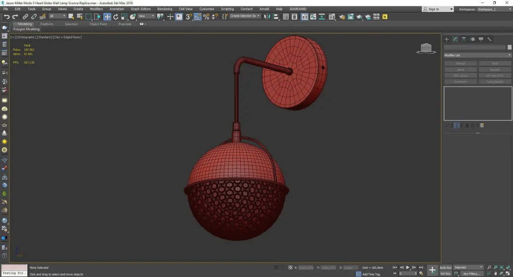513x277 pixels.
Task: Open the Material Editor icon
Action: click(332, 17)
